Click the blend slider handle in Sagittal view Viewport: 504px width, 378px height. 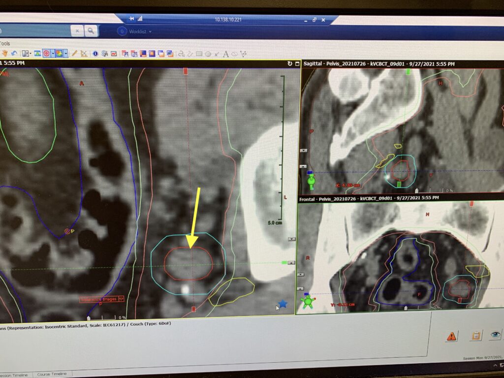(x=417, y=191)
